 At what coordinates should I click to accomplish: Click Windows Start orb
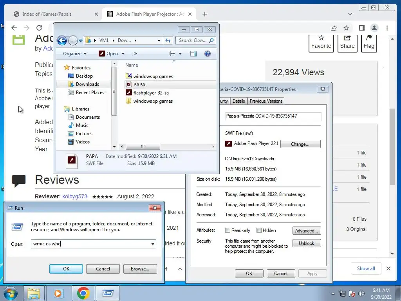[x=11, y=293]
